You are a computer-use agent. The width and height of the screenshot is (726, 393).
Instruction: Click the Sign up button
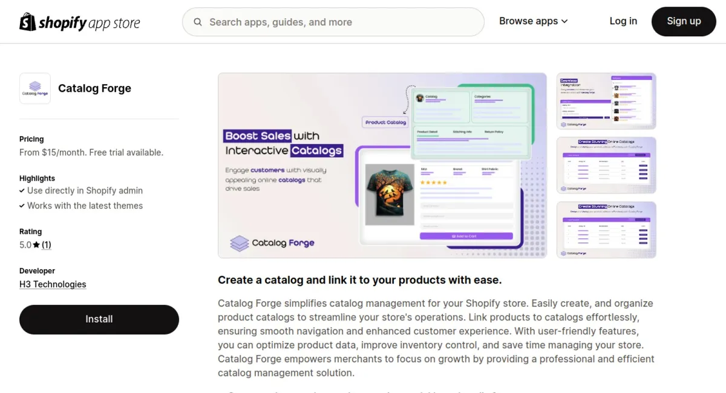684,21
